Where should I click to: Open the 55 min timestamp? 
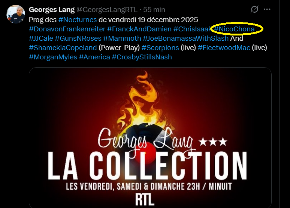[x=154, y=10]
